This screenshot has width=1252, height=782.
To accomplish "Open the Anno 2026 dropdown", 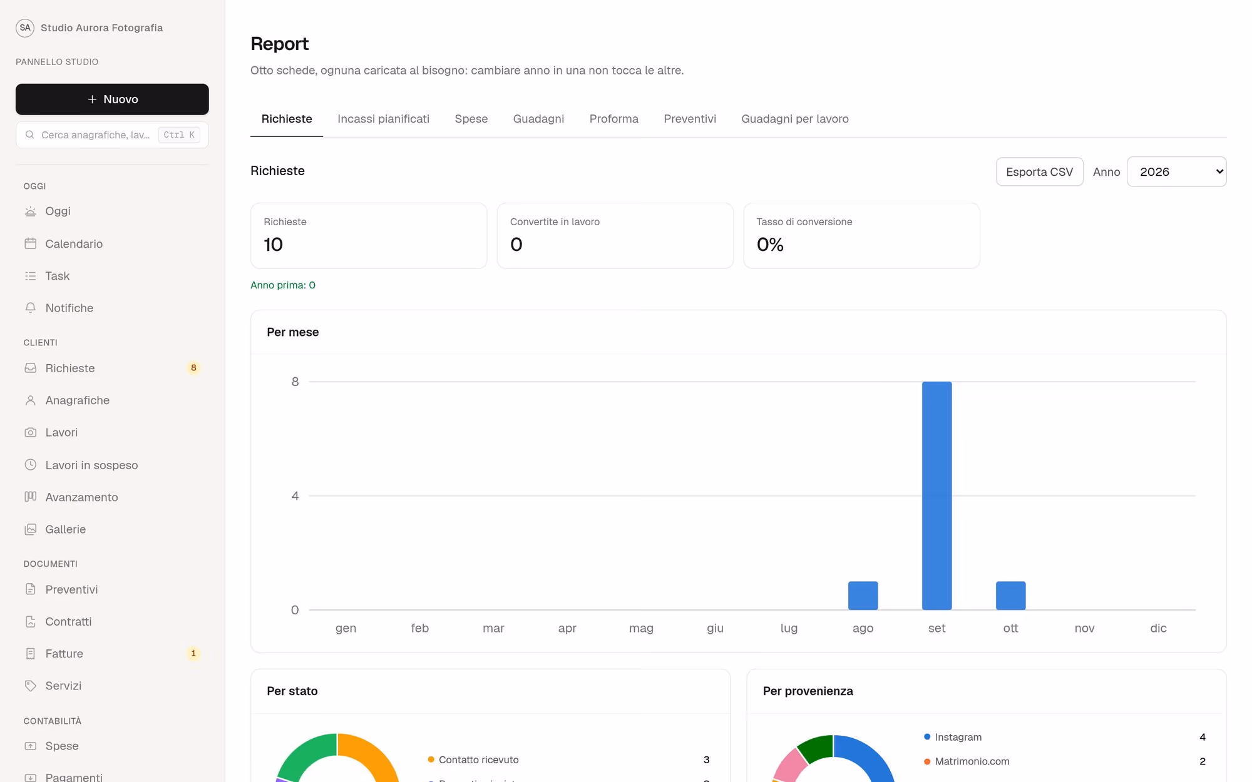I will 1176,171.
